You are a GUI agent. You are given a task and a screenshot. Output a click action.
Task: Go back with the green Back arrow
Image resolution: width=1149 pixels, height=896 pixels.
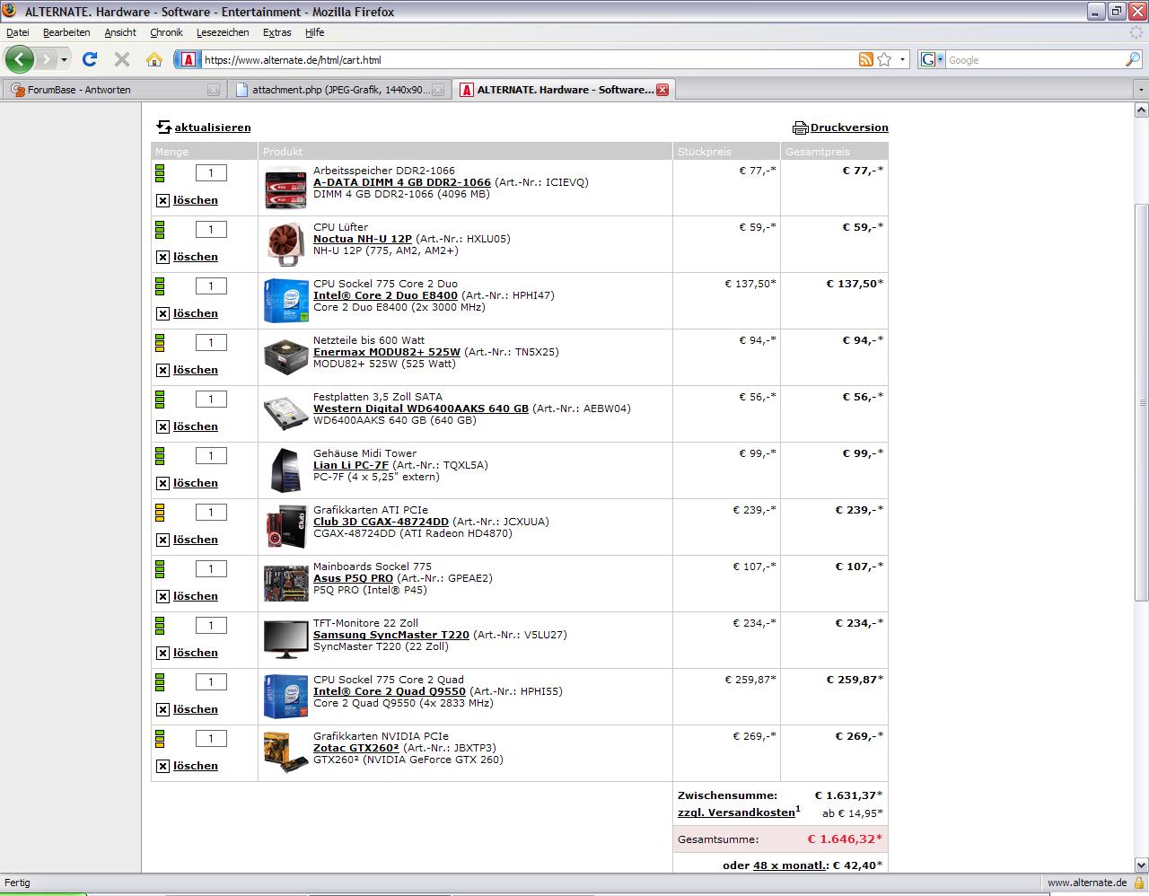pyautogui.click(x=20, y=59)
